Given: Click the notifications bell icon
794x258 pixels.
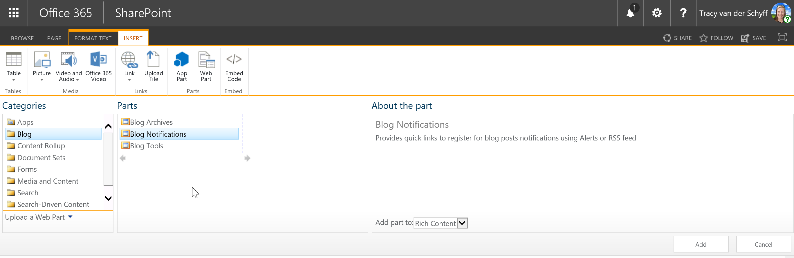Looking at the screenshot, I should tap(630, 13).
